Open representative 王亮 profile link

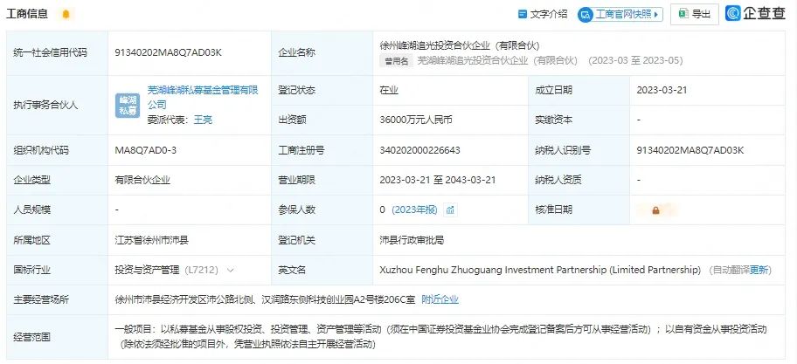coord(203,120)
